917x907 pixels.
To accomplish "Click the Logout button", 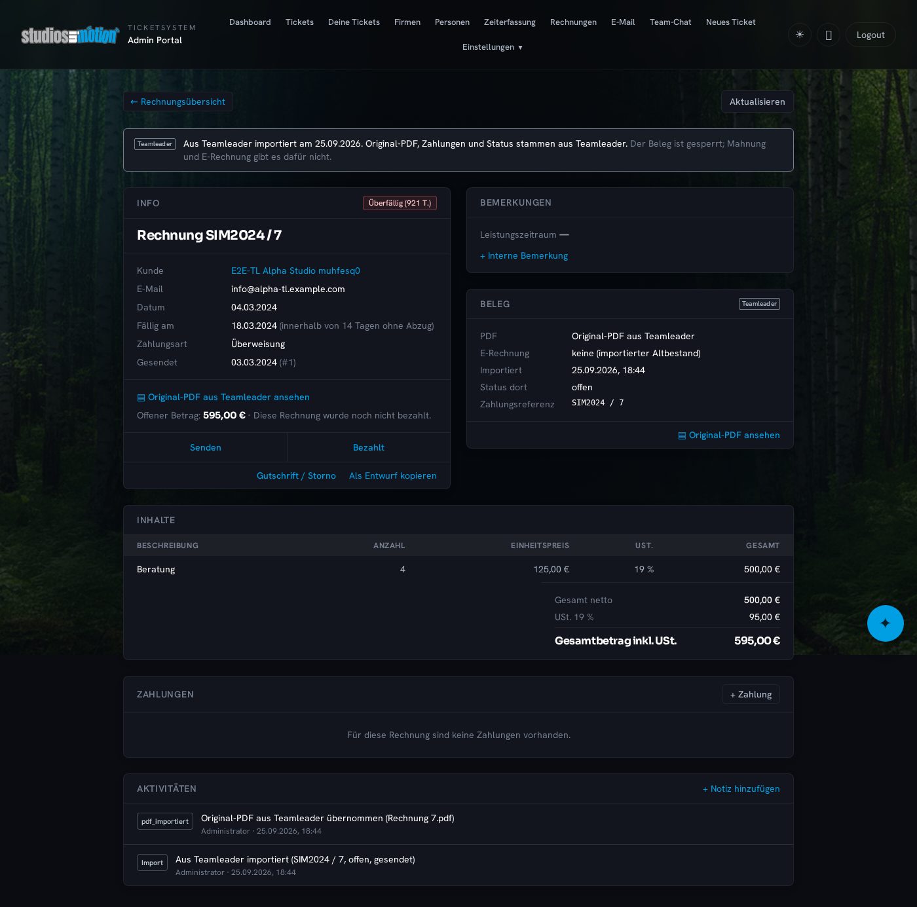I will click(x=870, y=35).
